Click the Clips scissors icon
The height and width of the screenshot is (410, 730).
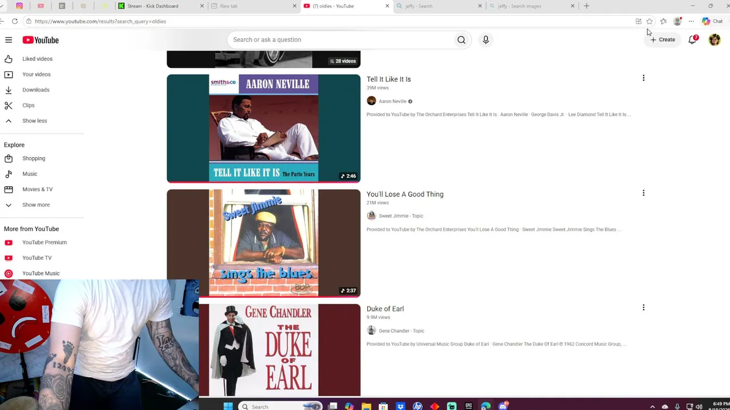(x=9, y=105)
